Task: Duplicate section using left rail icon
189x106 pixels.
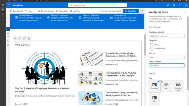Action: coord(8,41)
